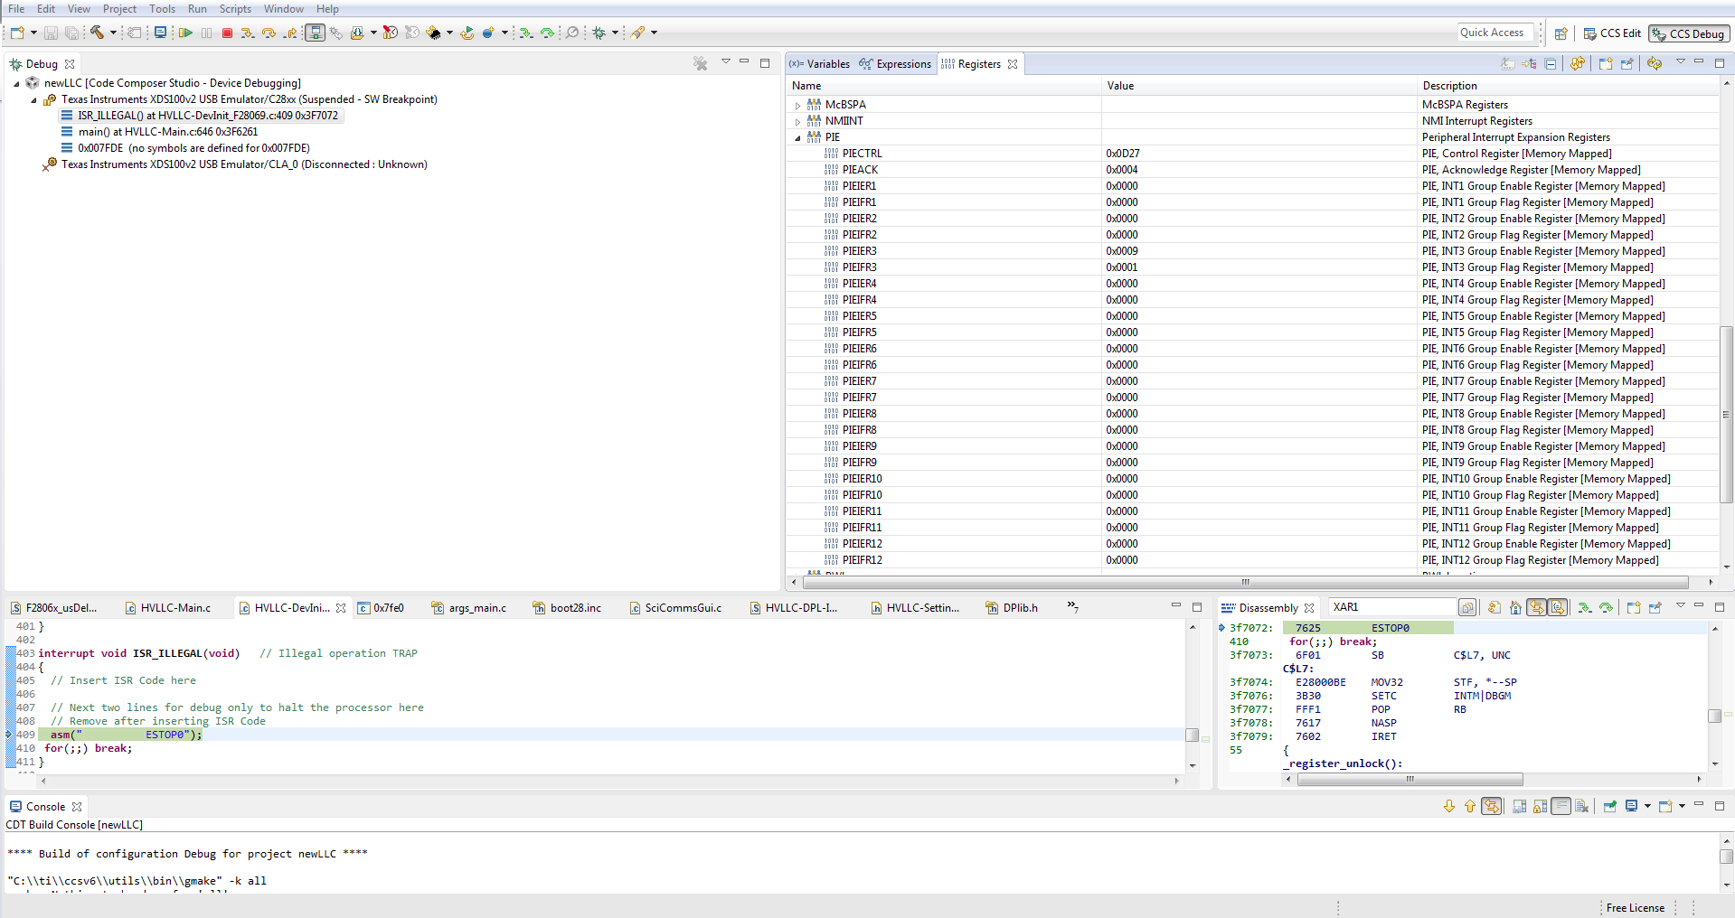Toggle breakpoint marker at line 409

tap(9, 735)
